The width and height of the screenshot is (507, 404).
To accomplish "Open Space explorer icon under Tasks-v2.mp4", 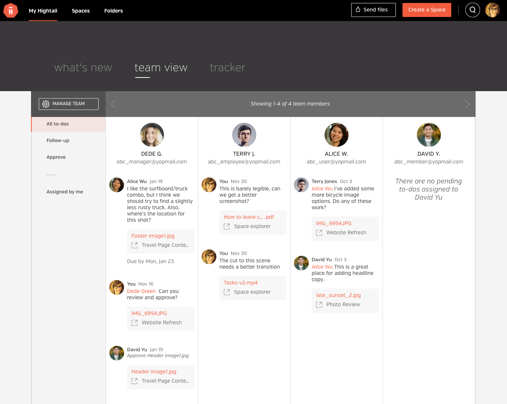I will coord(227,292).
